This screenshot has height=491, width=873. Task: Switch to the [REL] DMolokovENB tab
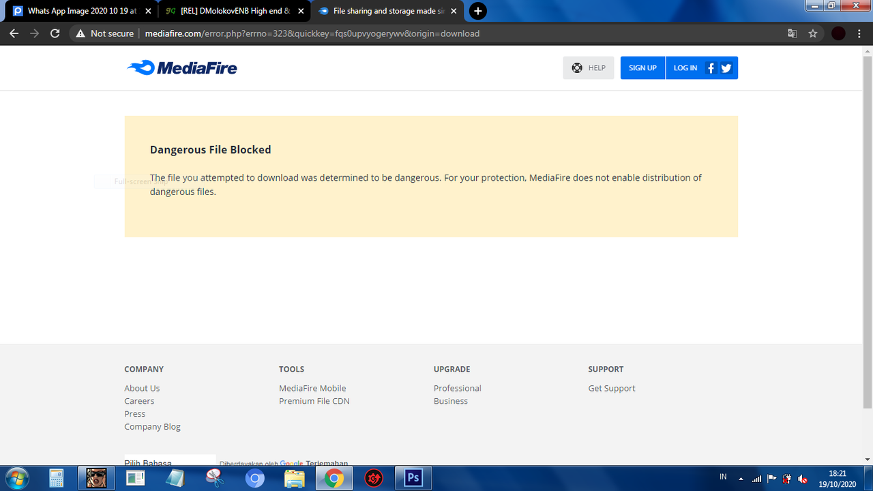click(x=234, y=11)
